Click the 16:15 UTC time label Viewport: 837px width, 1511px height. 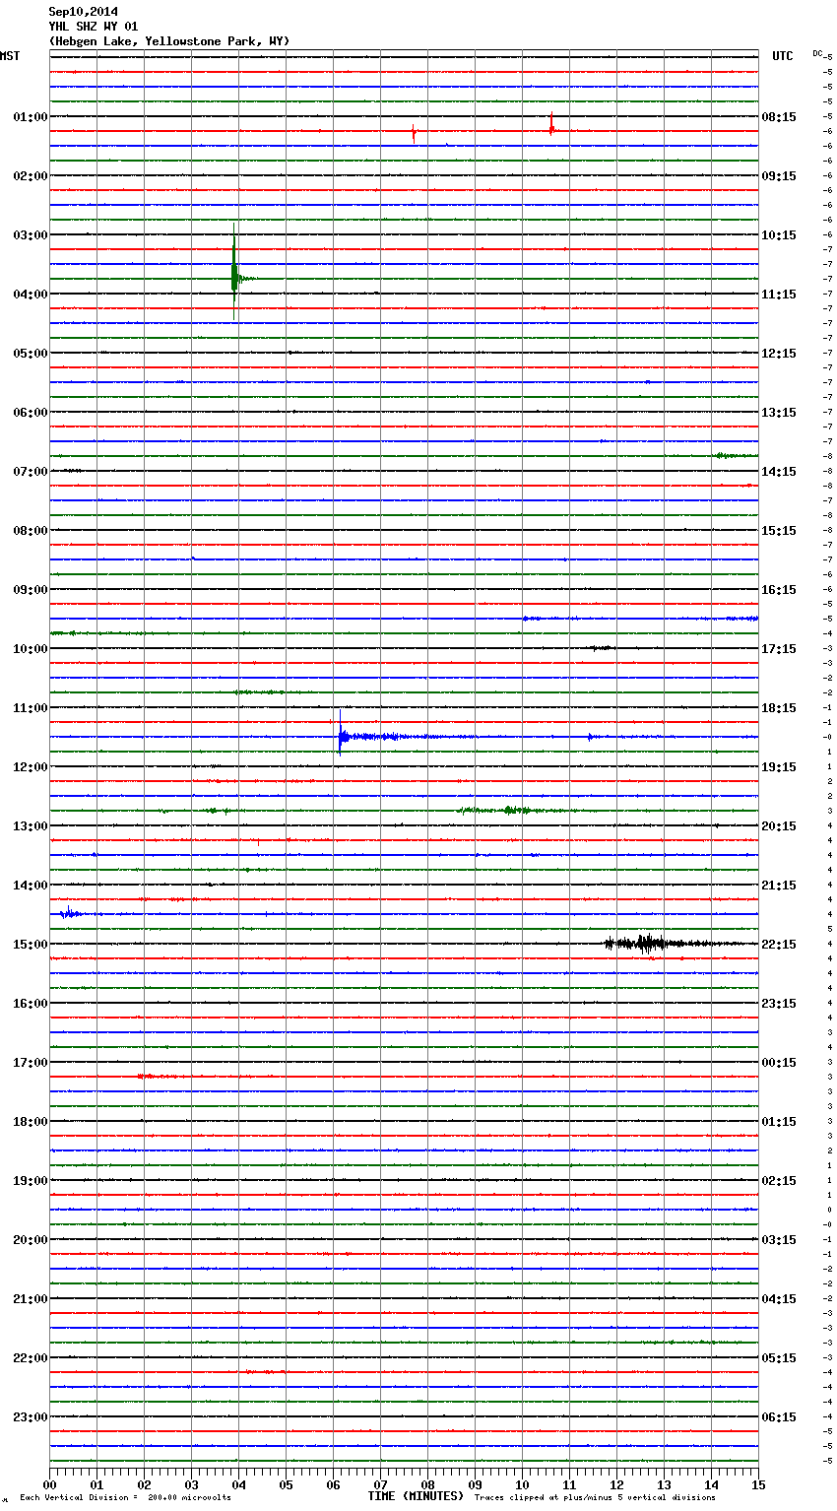coord(779,590)
